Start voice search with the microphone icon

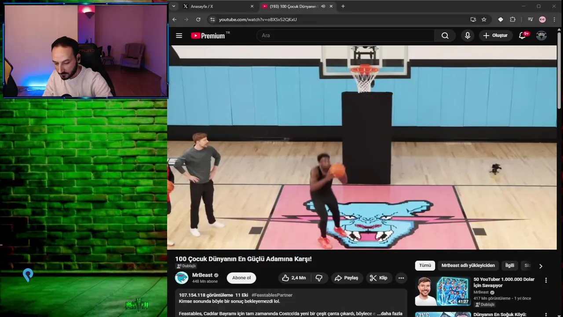(468, 36)
